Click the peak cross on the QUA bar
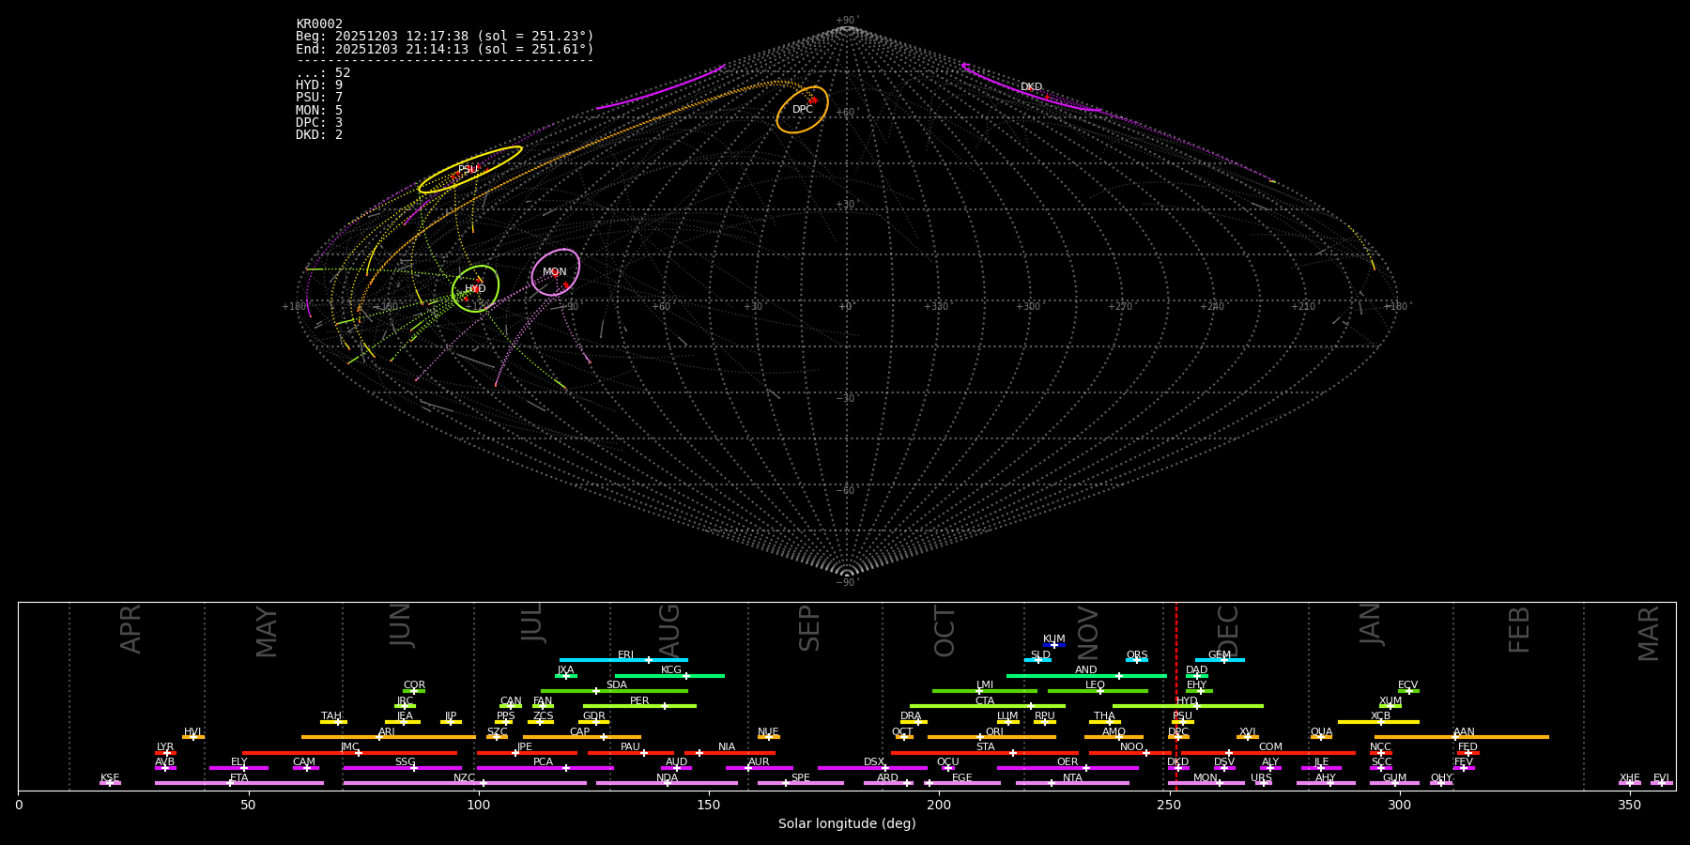The height and width of the screenshot is (845, 1690). pyautogui.click(x=1321, y=737)
